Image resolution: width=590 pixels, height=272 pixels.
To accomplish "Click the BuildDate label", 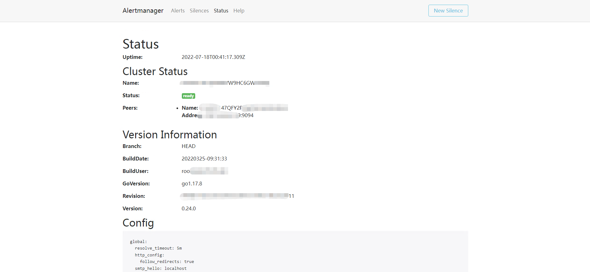I will [x=136, y=159].
